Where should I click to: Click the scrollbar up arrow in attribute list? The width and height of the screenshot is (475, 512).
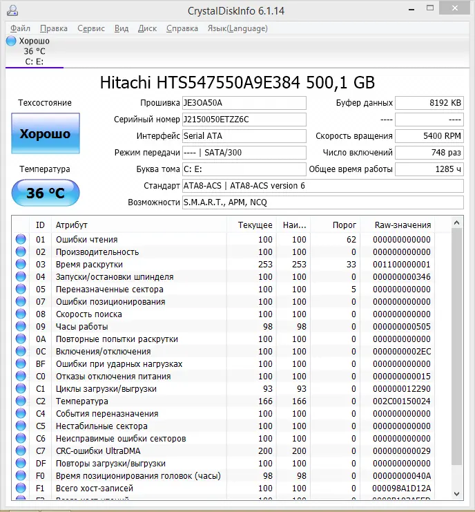pyautogui.click(x=457, y=222)
